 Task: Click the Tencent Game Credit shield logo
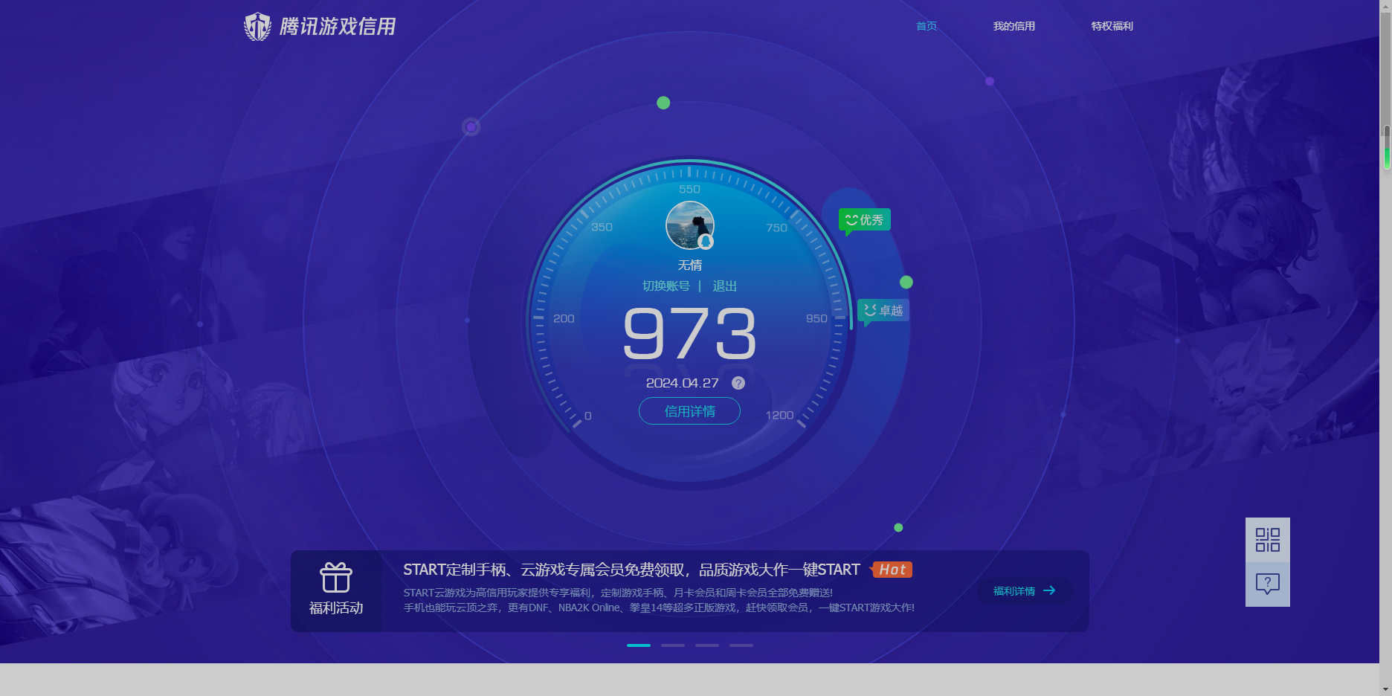pos(257,27)
